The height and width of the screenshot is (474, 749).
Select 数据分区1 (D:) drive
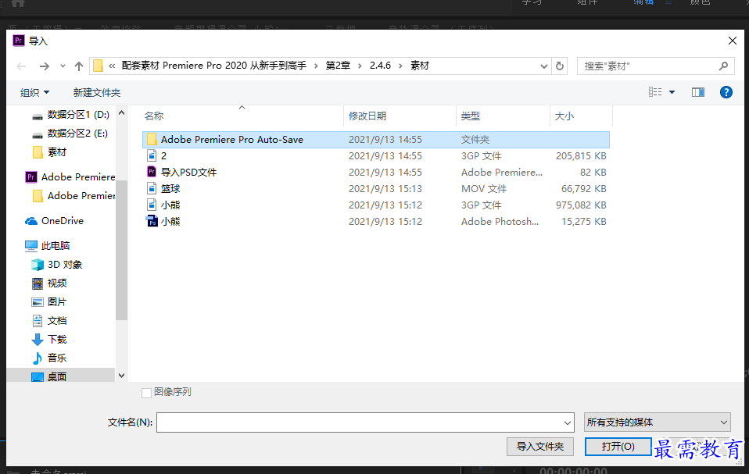[x=71, y=115]
